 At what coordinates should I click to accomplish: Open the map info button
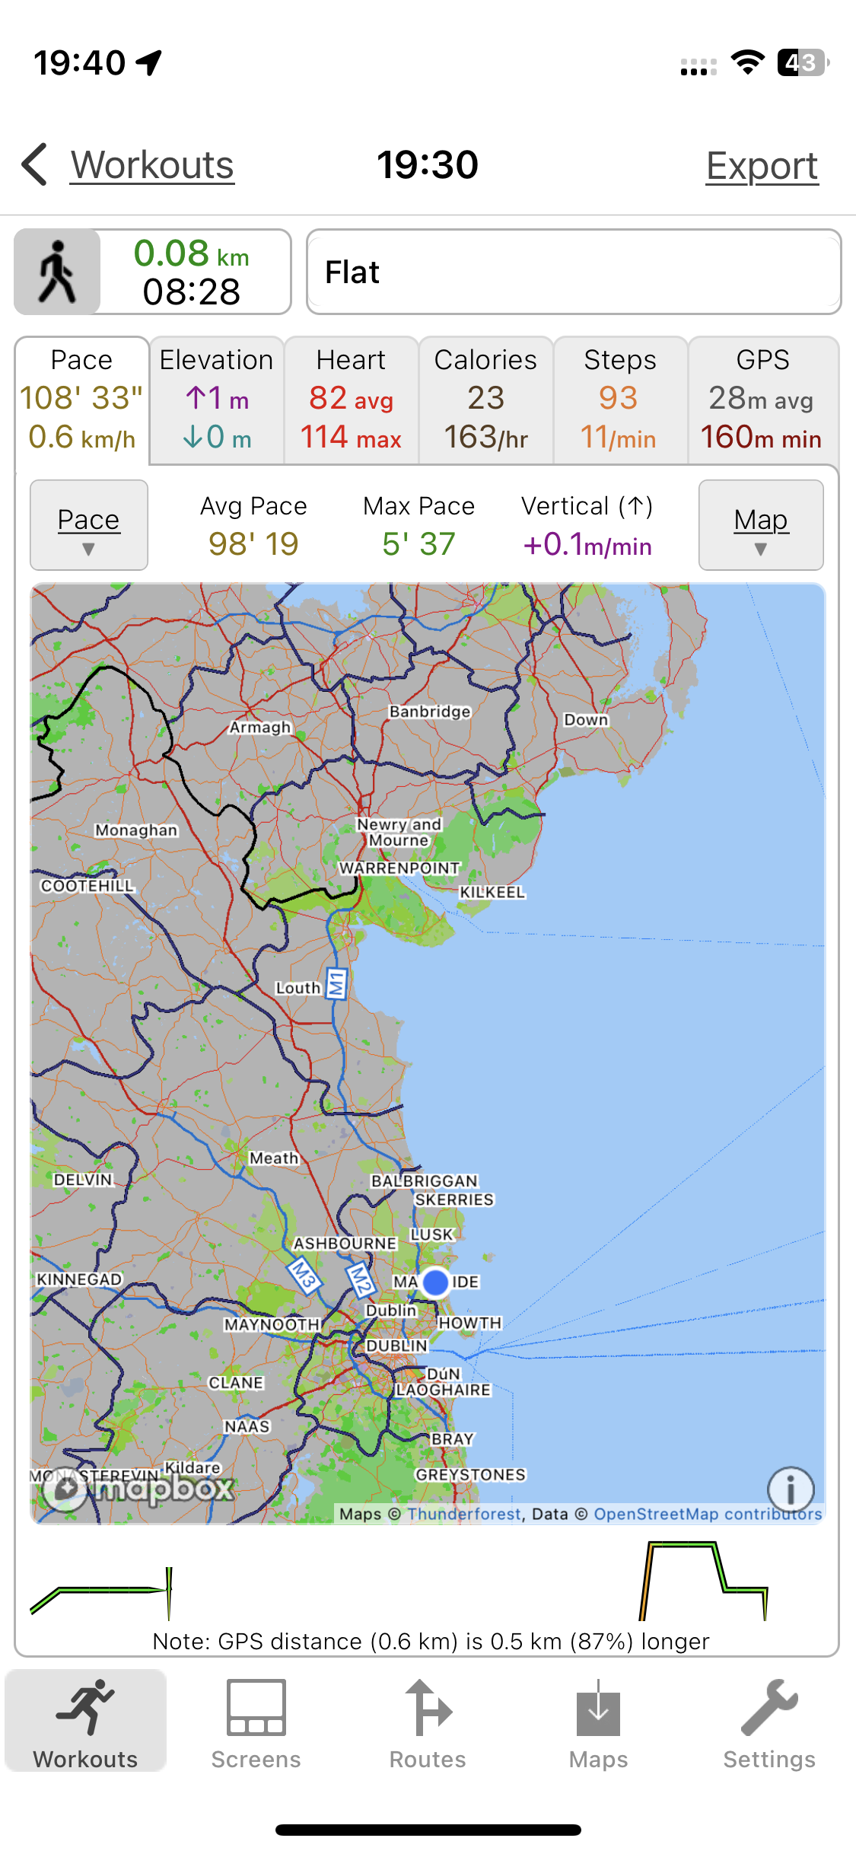791,1489
